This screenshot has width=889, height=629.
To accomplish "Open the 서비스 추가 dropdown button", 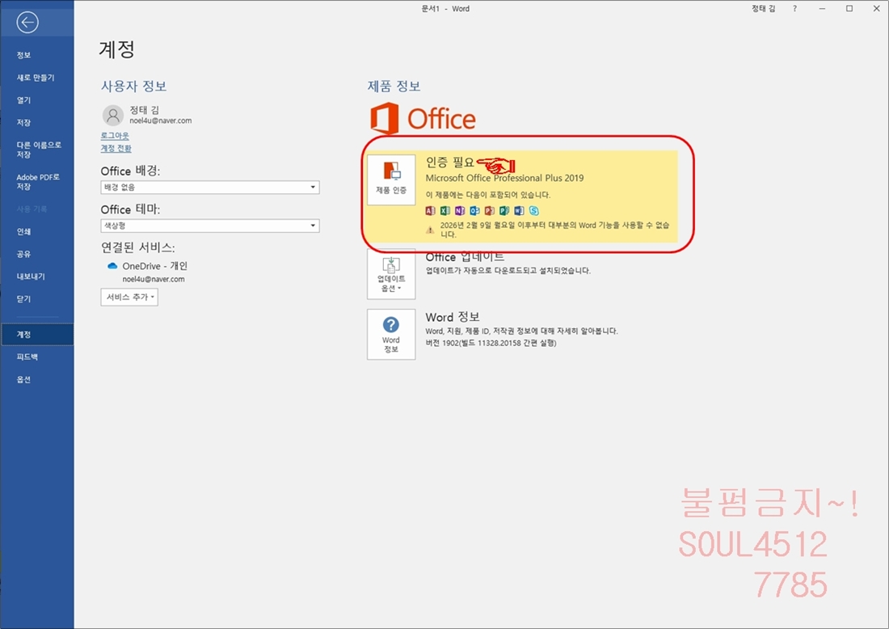I will tap(129, 298).
